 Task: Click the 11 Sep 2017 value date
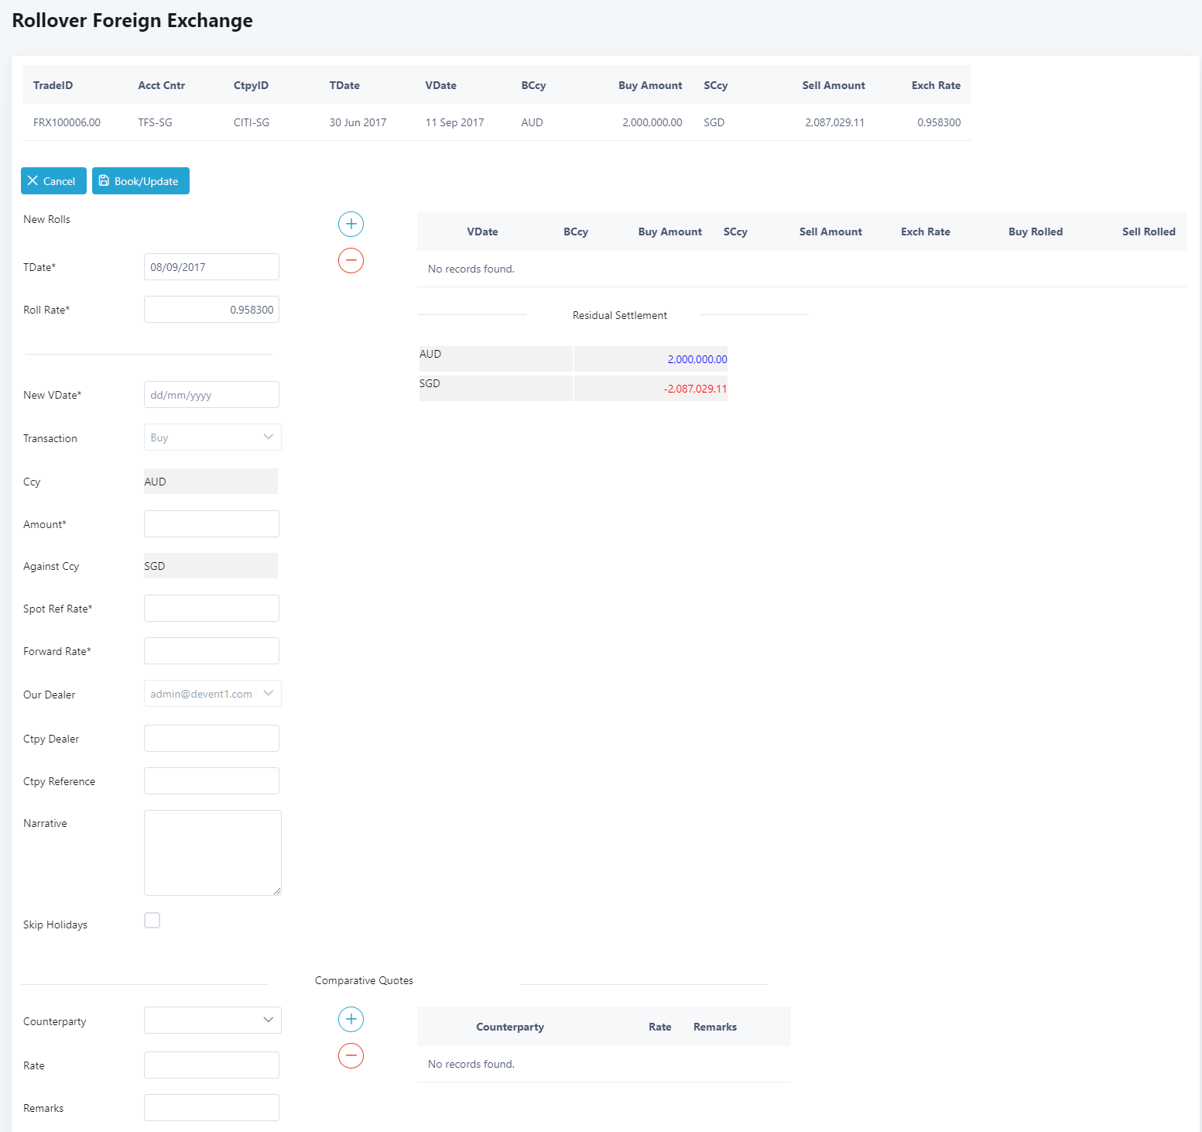[454, 122]
